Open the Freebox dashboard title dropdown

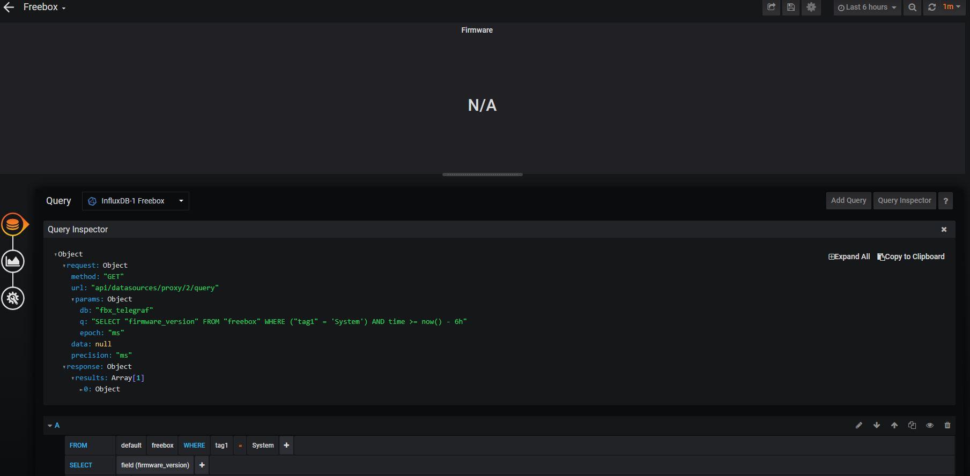pyautogui.click(x=45, y=7)
